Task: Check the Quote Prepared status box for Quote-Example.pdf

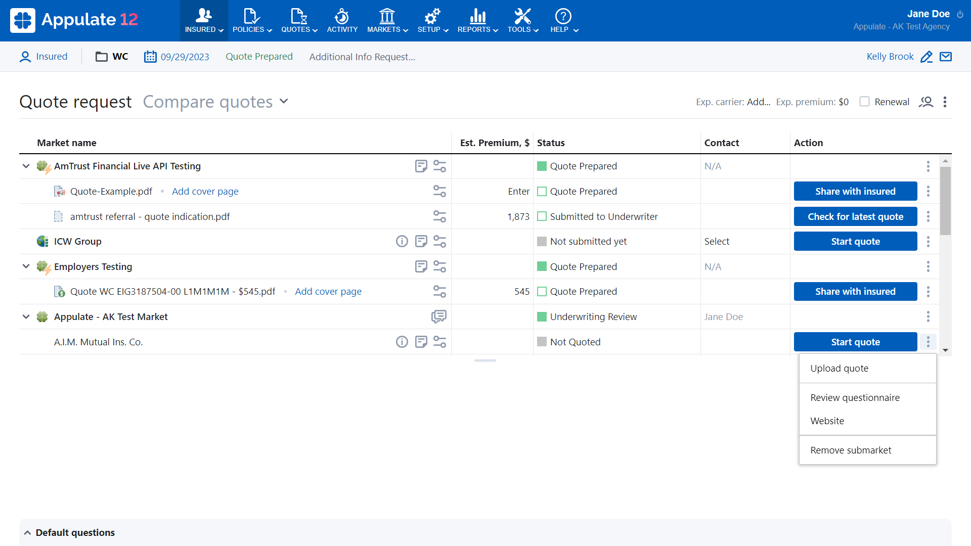Action: click(542, 191)
